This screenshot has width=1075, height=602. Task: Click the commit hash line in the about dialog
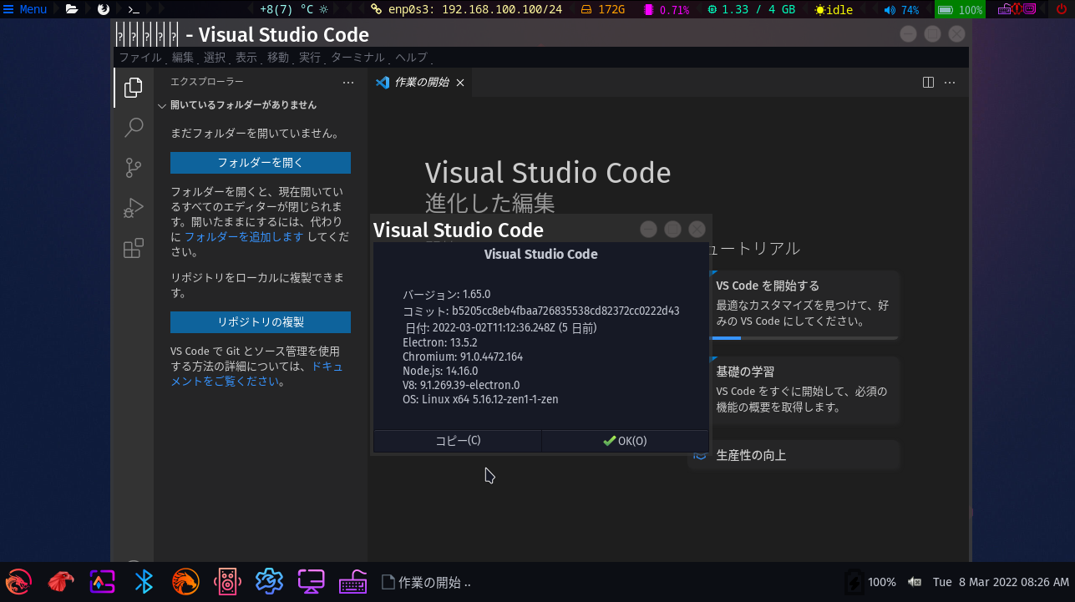click(x=541, y=311)
